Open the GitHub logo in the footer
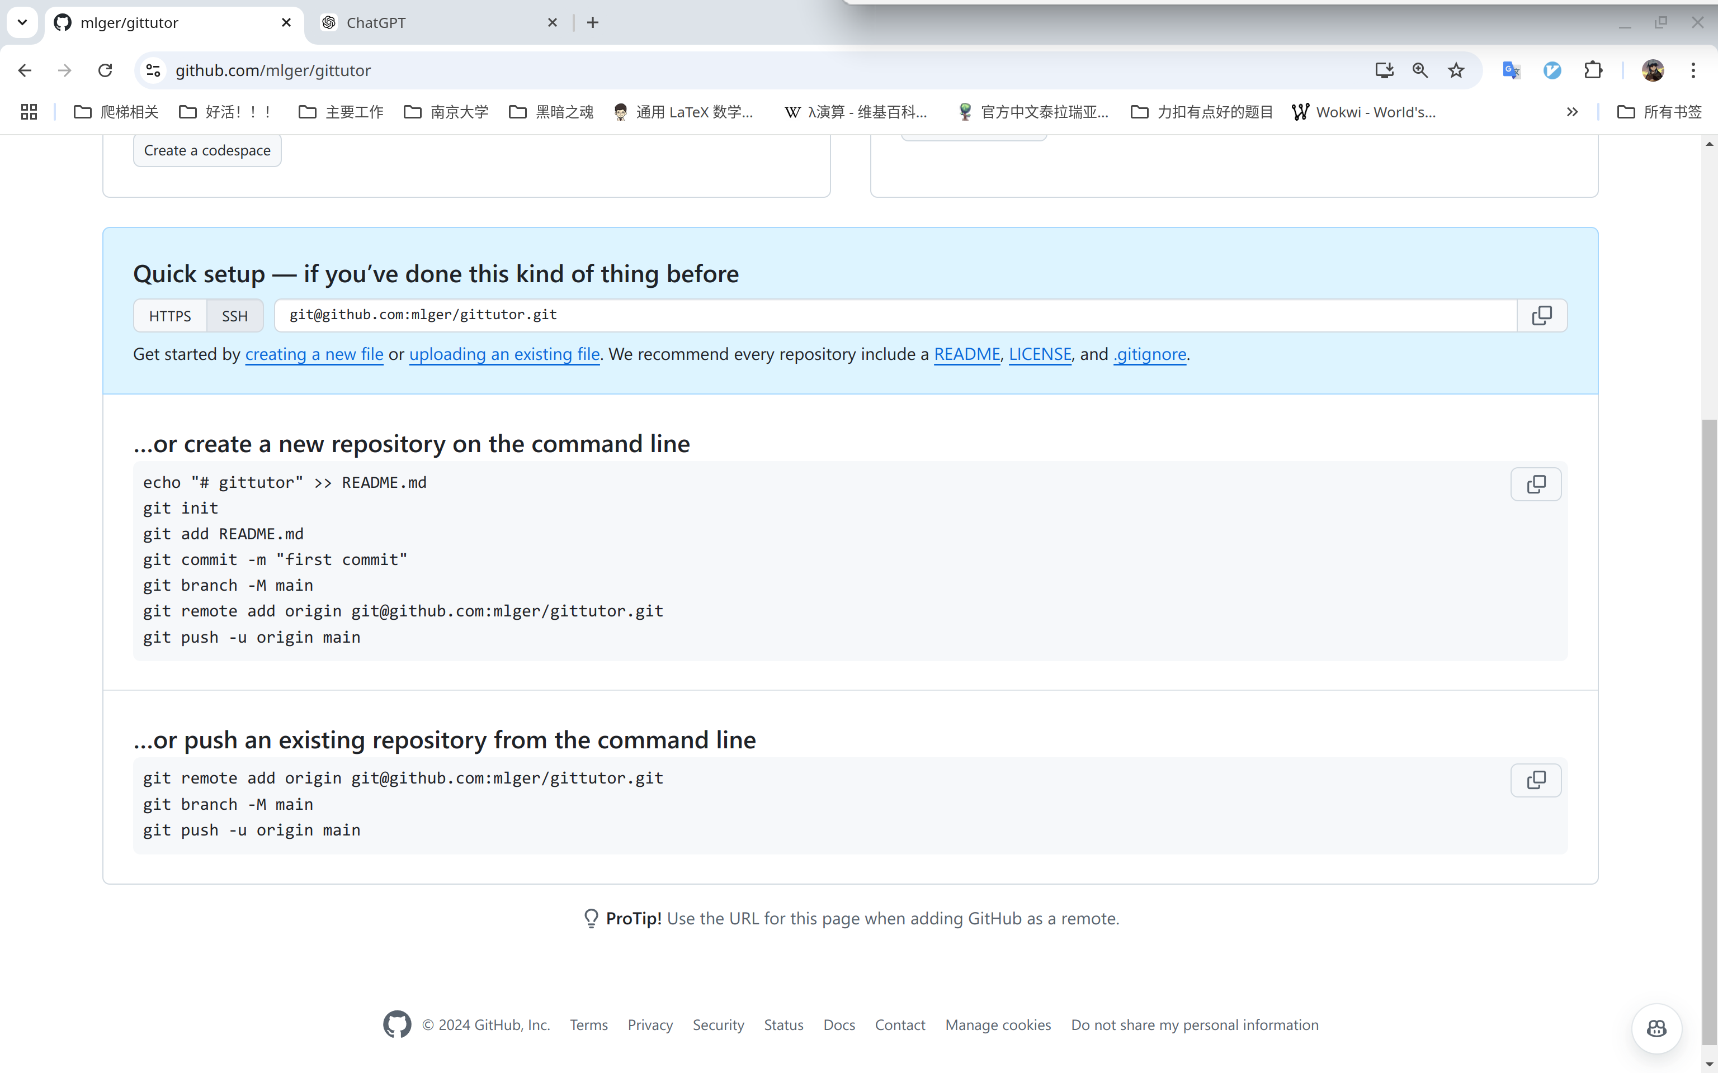This screenshot has width=1718, height=1073. click(397, 1024)
